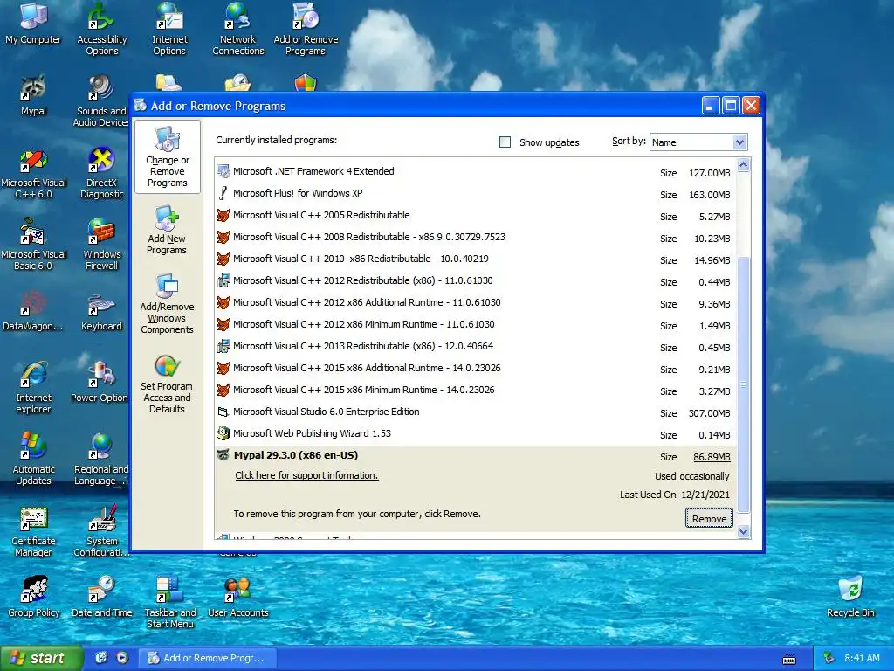This screenshot has height=671, width=894.
Task: Select Visual C++ 2012 Redistributable (x86) entry
Action: 476,280
